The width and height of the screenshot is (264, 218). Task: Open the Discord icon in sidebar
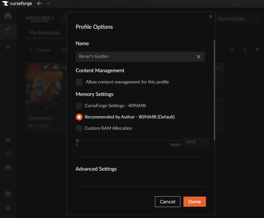[x=8, y=167]
